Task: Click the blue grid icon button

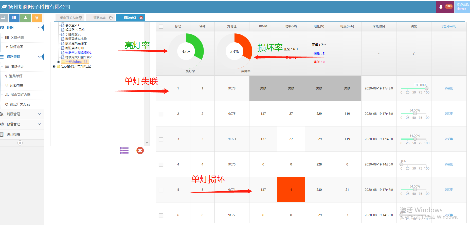Action: point(14,18)
